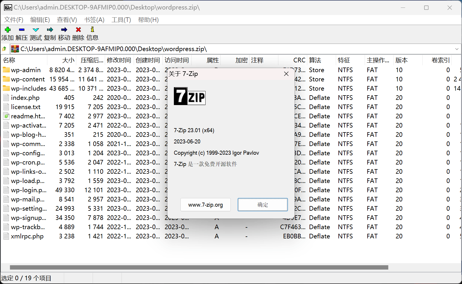The width and height of the screenshot is (462, 284).
Task: Select the wp-load.p... file name
Action: [x=28, y=181]
